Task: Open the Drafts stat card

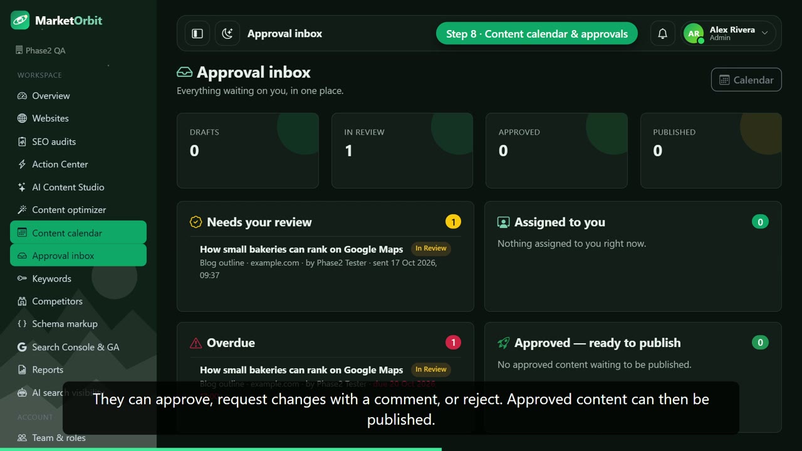Action: 247,150
